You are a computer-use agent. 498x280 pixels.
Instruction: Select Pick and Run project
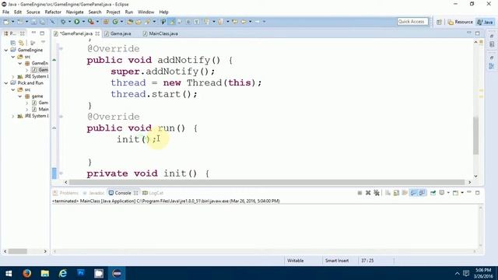[x=30, y=83]
